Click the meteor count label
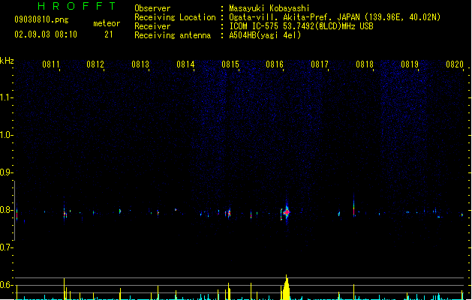 [x=107, y=23]
